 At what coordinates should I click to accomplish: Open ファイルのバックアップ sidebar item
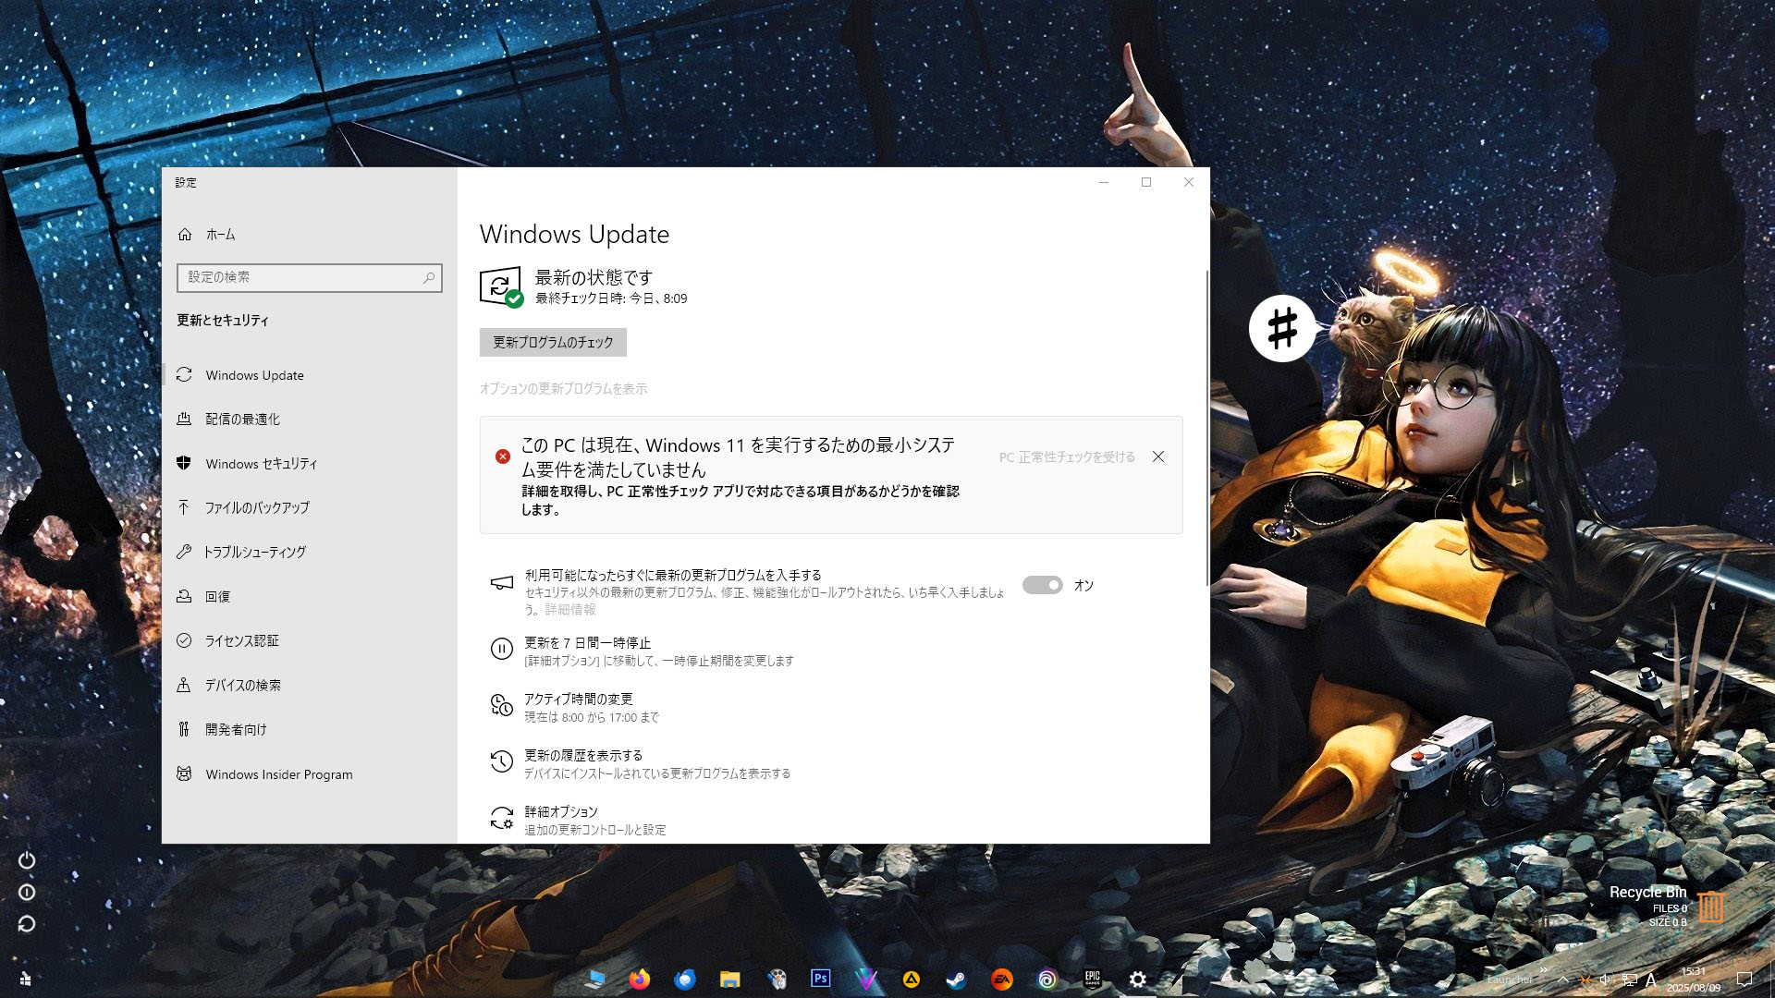point(309,508)
